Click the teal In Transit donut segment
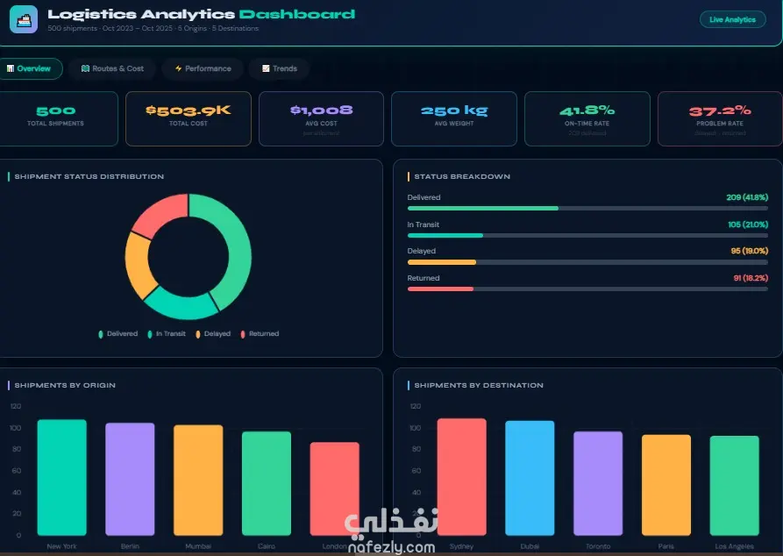The height and width of the screenshot is (556, 783). pyautogui.click(x=182, y=306)
